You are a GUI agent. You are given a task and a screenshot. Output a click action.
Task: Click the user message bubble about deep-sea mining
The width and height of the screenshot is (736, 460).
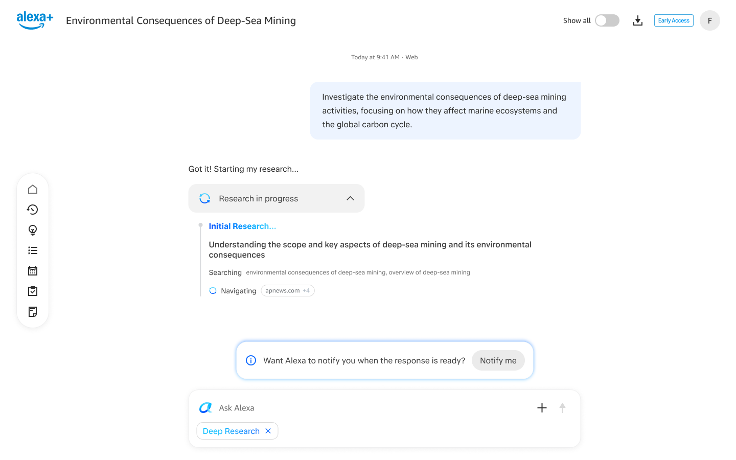click(x=445, y=110)
